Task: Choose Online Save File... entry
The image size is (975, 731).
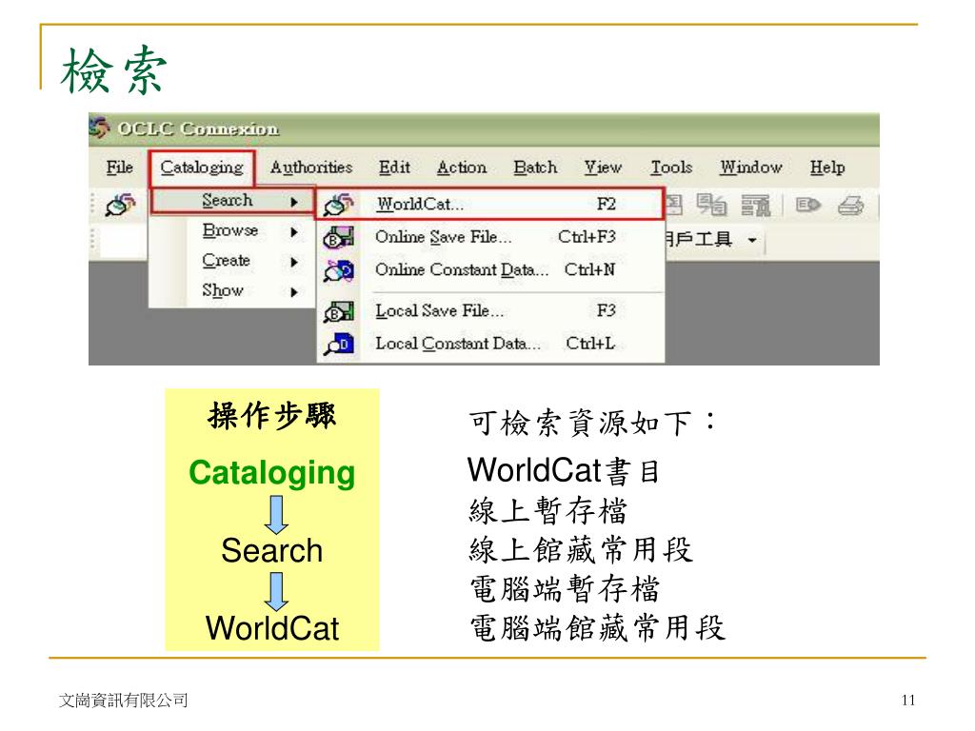Action: click(x=490, y=237)
